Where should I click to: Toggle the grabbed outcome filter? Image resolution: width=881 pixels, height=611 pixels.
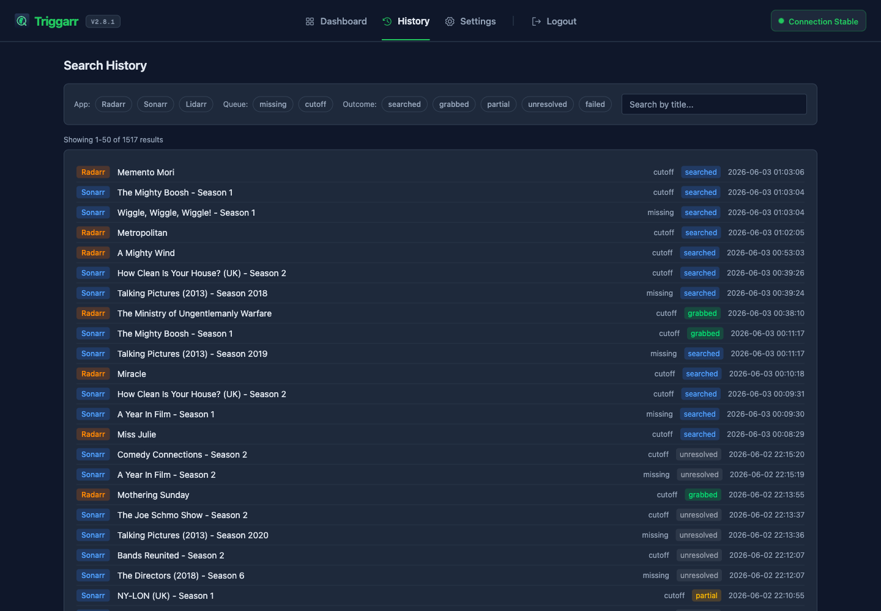454,104
